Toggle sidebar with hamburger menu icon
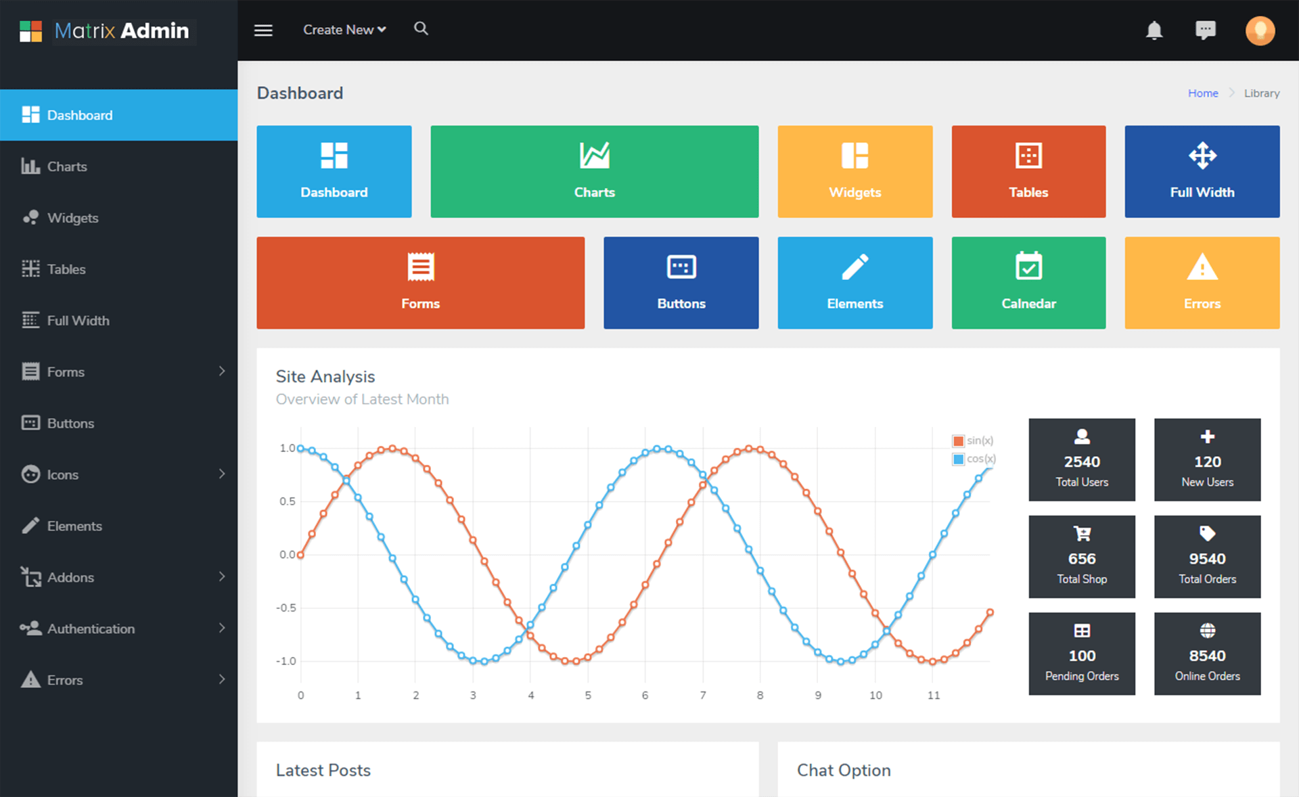The width and height of the screenshot is (1299, 797). 263,30
